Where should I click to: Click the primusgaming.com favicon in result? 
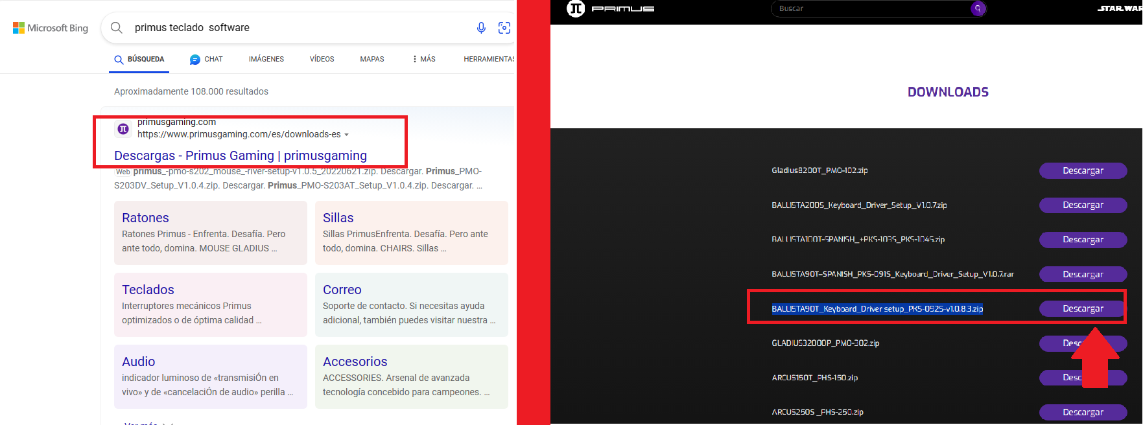pyautogui.click(x=123, y=129)
